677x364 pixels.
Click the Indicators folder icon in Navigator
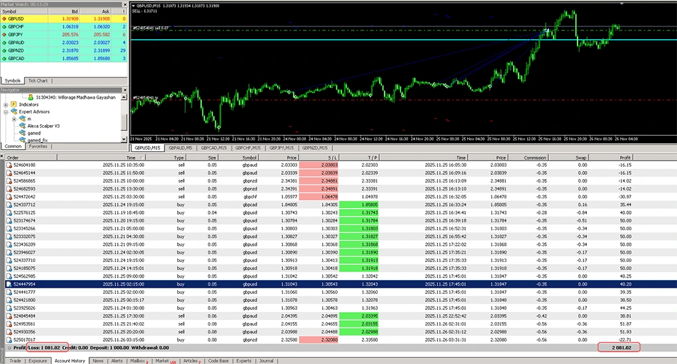pyautogui.click(x=14, y=105)
